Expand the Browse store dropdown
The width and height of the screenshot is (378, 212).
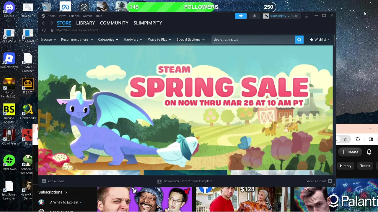(48, 39)
